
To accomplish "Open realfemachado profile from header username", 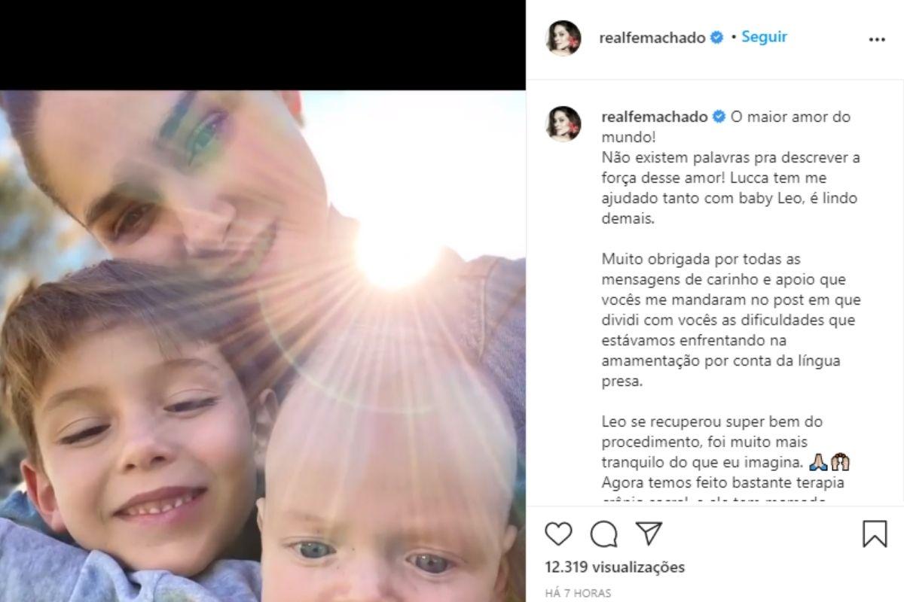I will coord(652,38).
